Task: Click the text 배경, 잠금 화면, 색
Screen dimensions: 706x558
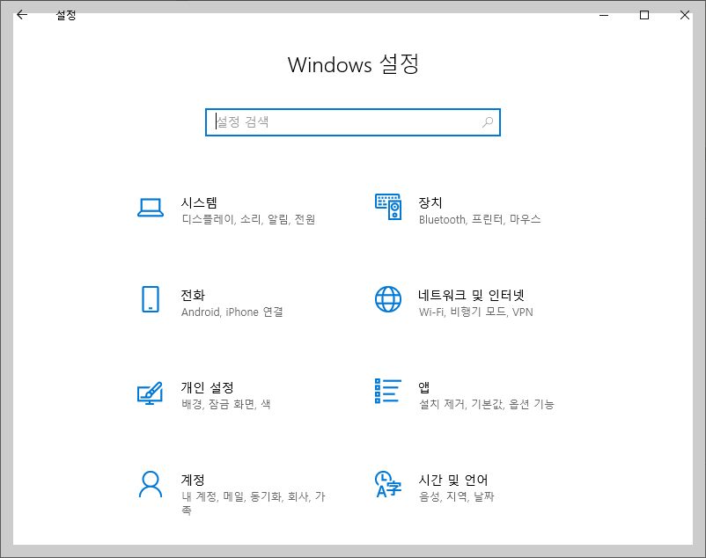Action: point(226,404)
